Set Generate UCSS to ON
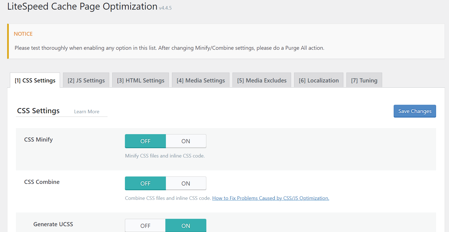The width and height of the screenshot is (449, 232). [186, 226]
